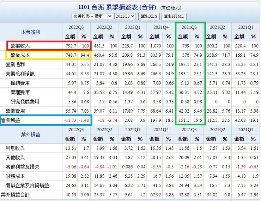Click the 關聯企業及合資損益 row label

pos(27,185)
